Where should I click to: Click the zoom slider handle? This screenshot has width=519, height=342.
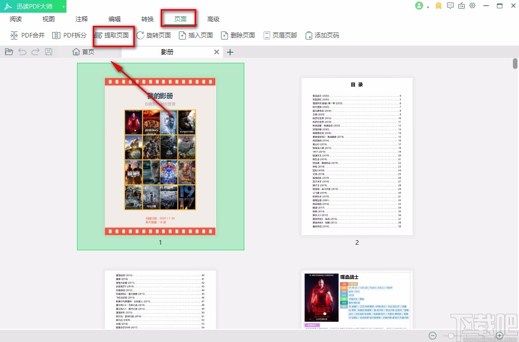coord(451,336)
